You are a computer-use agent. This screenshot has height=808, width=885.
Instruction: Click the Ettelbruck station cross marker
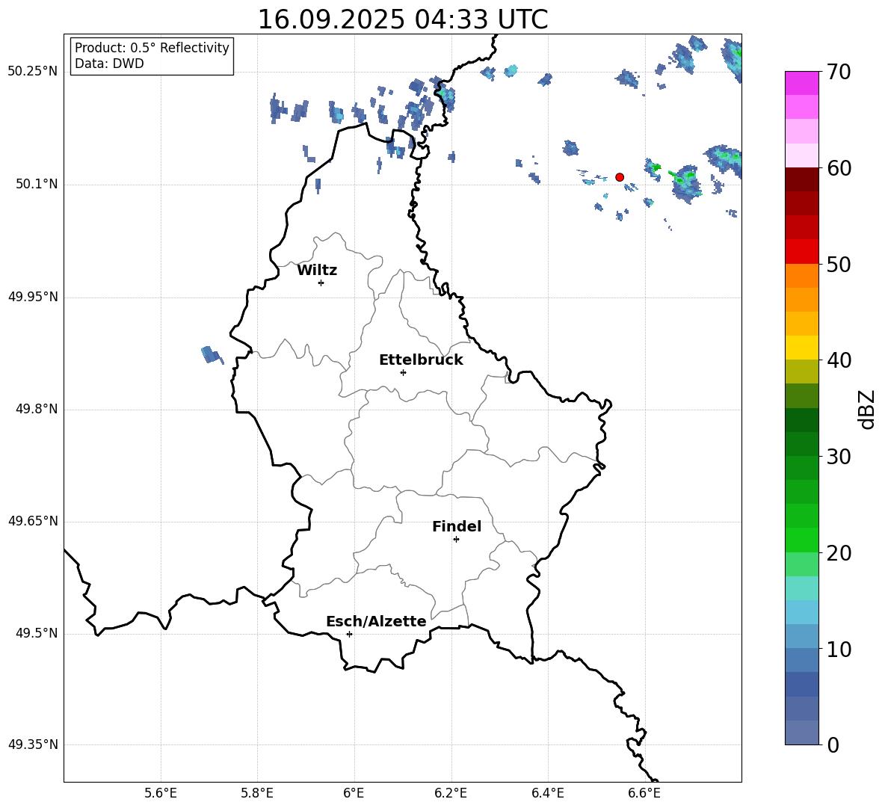point(403,372)
